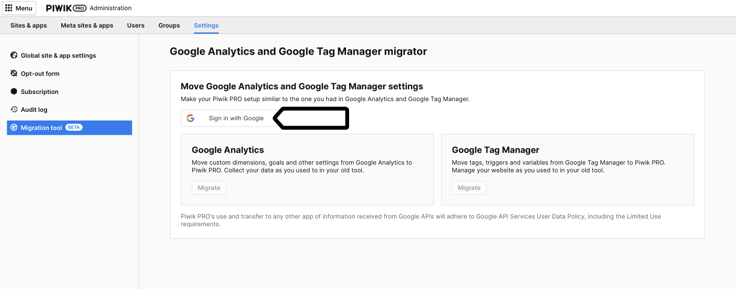Click the Opt-out form icon
This screenshot has height=289, width=736.
(14, 74)
